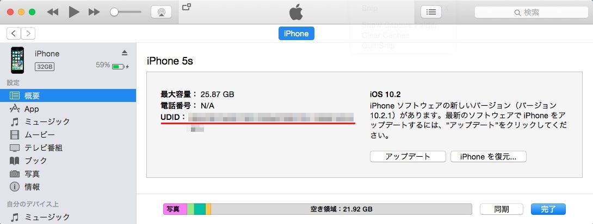Click the iPhone を復元... button

tap(488, 157)
